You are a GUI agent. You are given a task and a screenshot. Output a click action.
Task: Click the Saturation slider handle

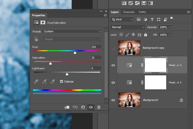click(x=51, y=63)
